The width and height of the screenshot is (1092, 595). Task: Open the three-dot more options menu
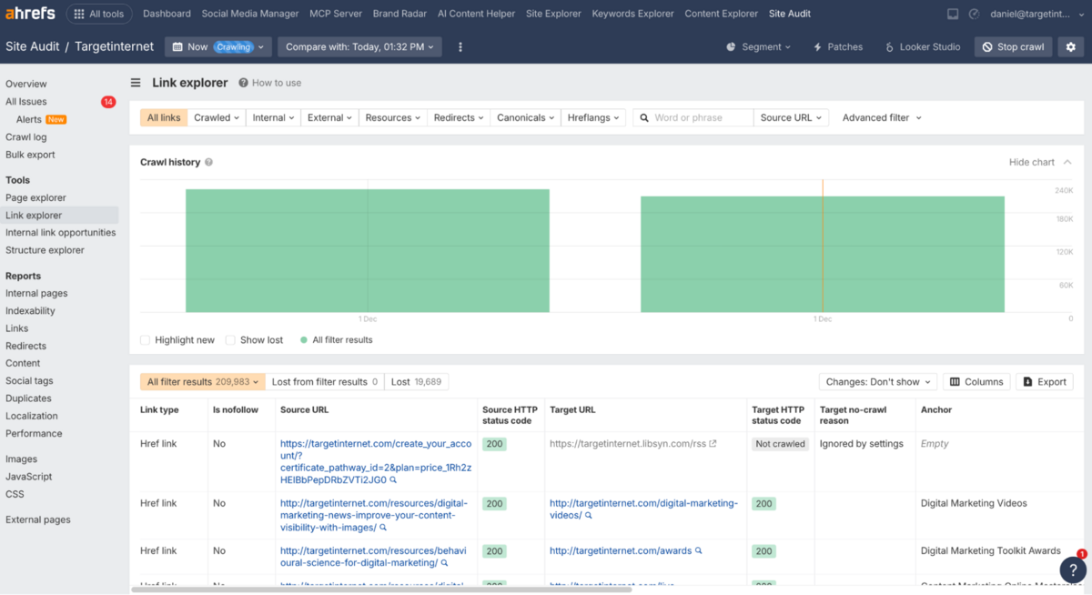pos(460,46)
